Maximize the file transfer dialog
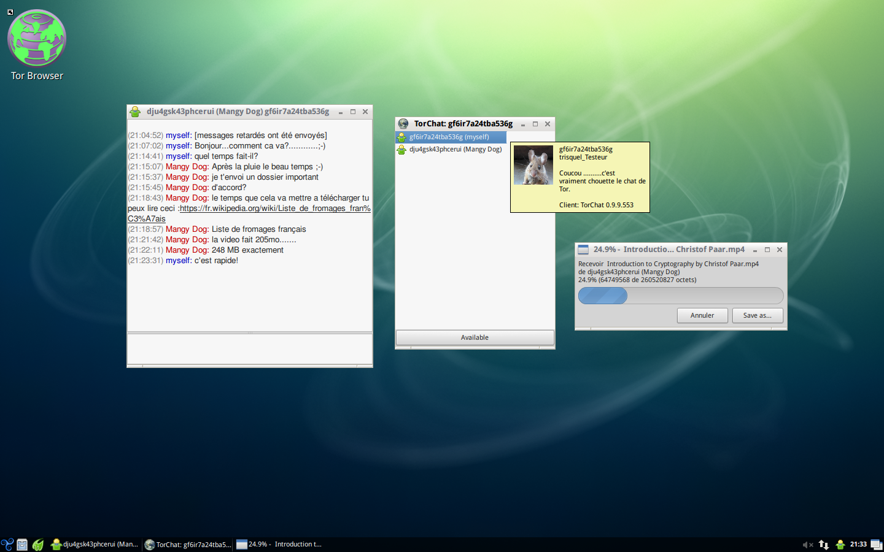The width and height of the screenshot is (884, 552). pyautogui.click(x=767, y=250)
